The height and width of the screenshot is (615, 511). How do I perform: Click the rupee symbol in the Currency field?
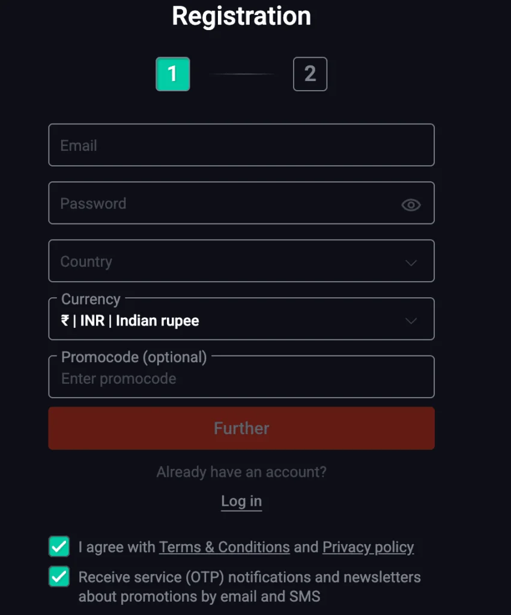pyautogui.click(x=65, y=320)
